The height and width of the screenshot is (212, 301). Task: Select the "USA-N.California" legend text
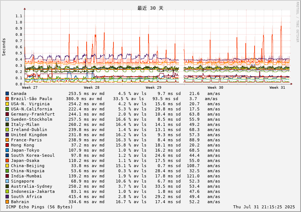tap(31, 109)
